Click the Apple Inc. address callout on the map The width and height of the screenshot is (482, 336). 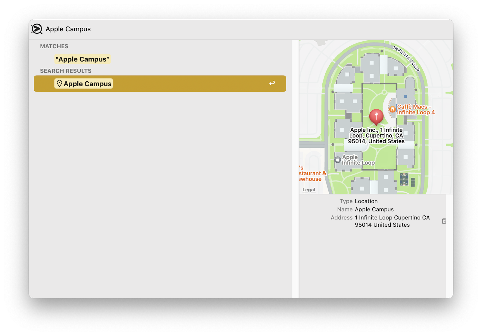coord(376,135)
